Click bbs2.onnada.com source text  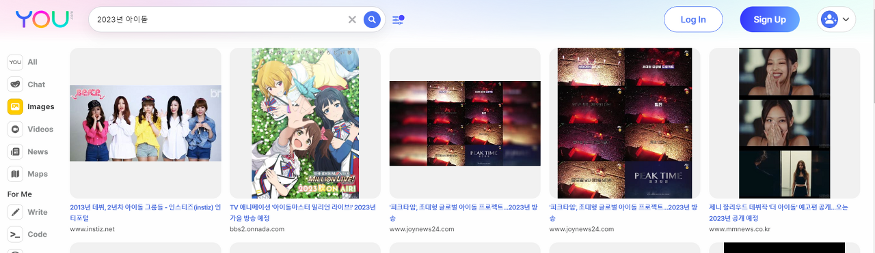257,229
